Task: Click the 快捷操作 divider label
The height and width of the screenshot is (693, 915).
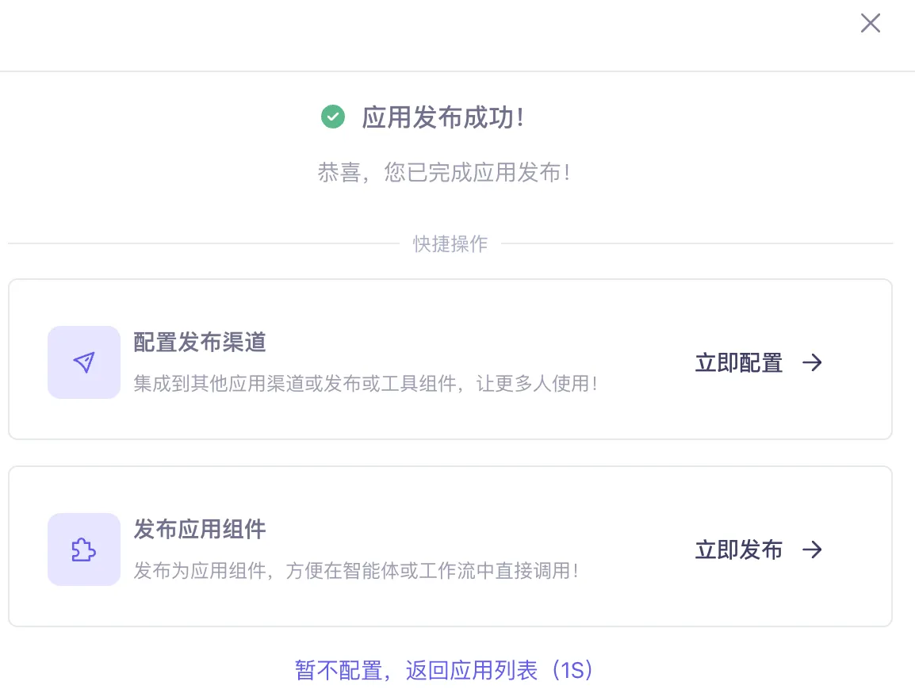Action: coord(450,243)
